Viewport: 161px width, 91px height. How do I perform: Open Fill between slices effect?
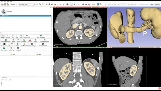(x=6, y=40)
